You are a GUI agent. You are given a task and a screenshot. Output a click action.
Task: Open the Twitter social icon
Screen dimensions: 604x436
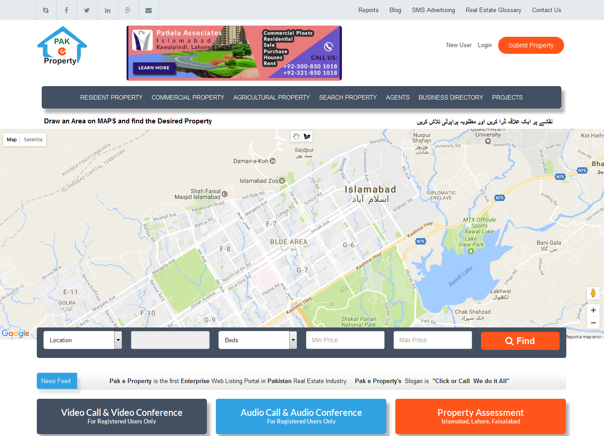[87, 10]
